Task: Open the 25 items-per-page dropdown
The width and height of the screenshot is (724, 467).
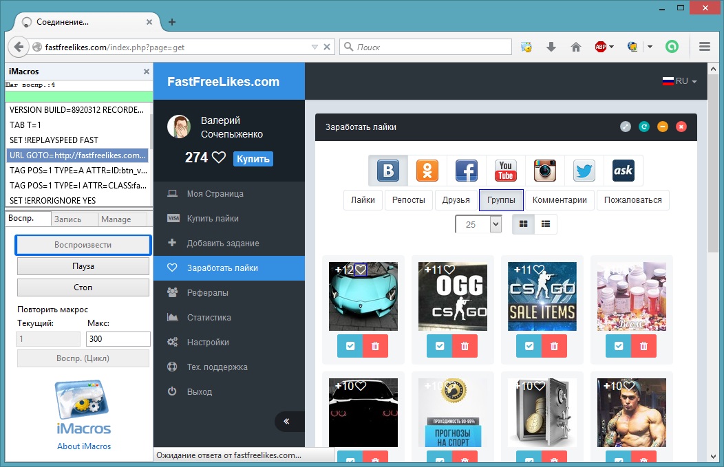Action: [478, 224]
